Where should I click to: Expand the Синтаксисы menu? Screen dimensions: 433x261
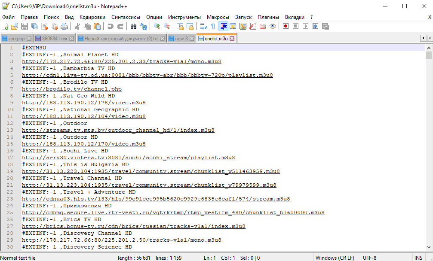126,17
